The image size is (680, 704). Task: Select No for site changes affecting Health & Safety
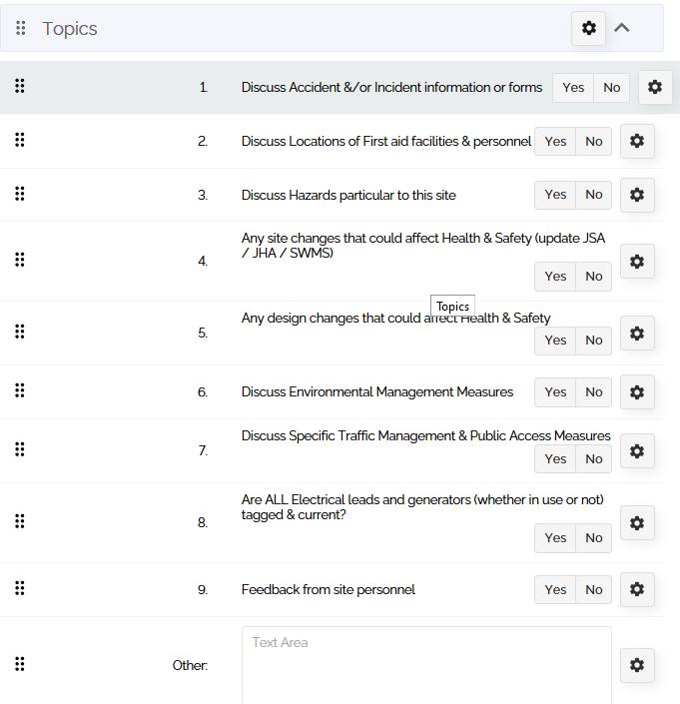(x=593, y=277)
